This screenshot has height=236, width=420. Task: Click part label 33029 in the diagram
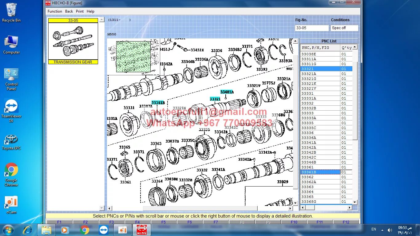pos(283,182)
